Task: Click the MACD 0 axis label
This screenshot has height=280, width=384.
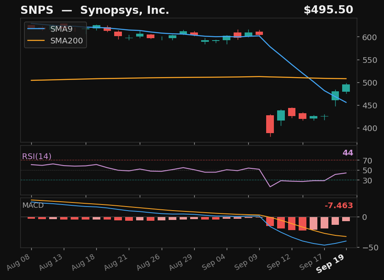Action: 364,217
